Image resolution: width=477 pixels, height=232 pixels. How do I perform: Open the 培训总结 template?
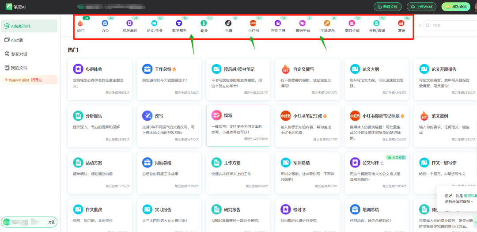click(377, 216)
